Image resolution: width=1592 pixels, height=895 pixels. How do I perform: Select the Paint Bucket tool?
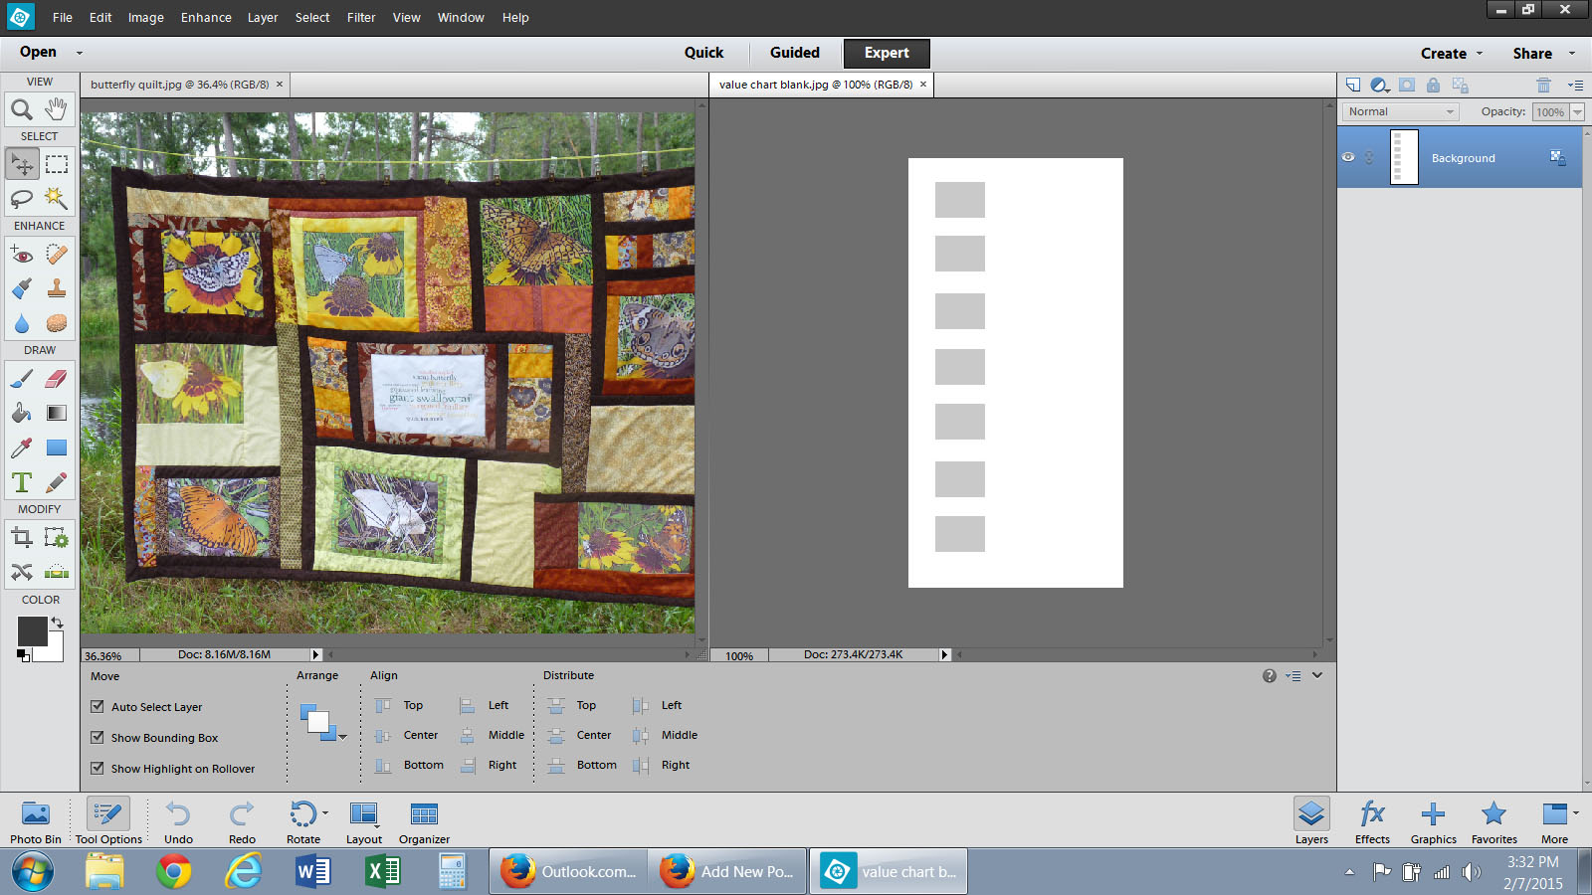click(x=22, y=413)
